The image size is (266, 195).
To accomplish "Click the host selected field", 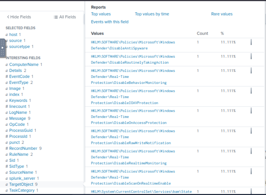I will coord(13,35).
